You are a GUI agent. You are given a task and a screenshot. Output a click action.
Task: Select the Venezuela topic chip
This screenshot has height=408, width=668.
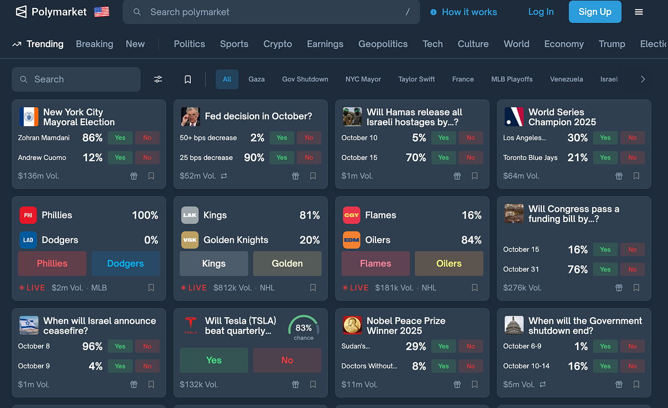tap(566, 79)
